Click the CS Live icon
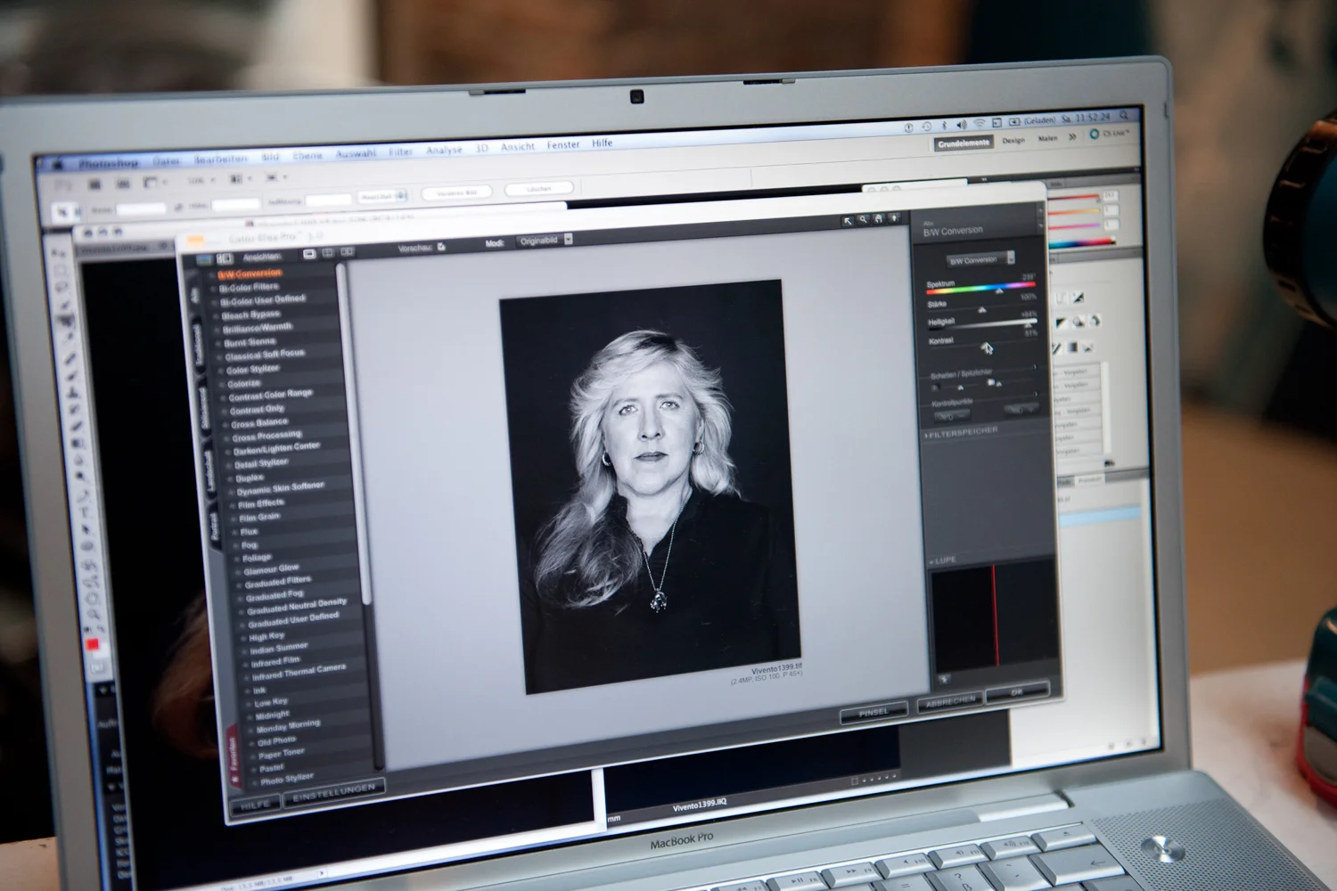1337x891 pixels. point(1095,135)
